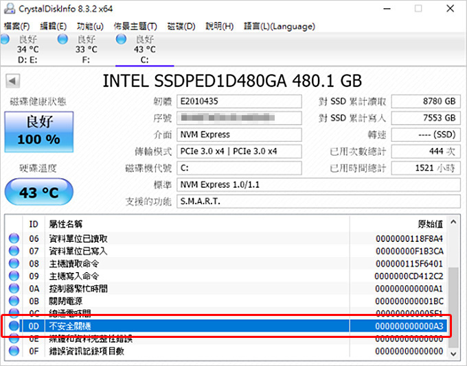Select row 0B 關閉電源

[227, 301]
